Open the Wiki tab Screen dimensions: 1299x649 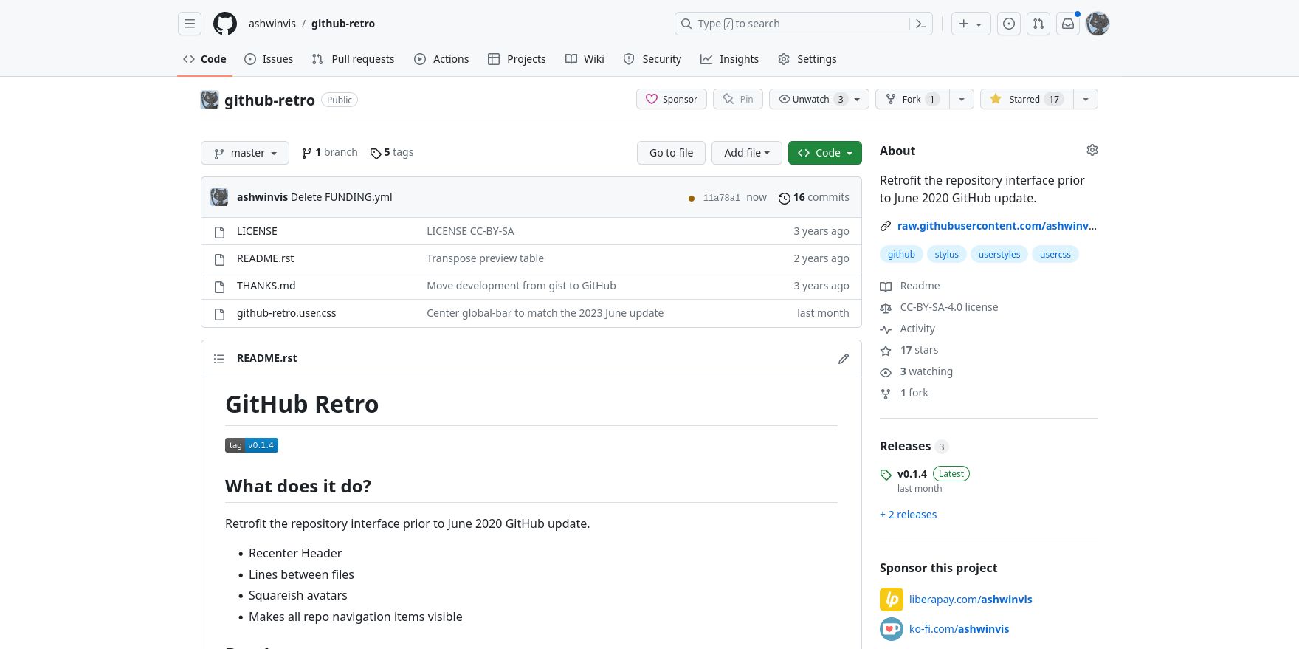coord(585,59)
